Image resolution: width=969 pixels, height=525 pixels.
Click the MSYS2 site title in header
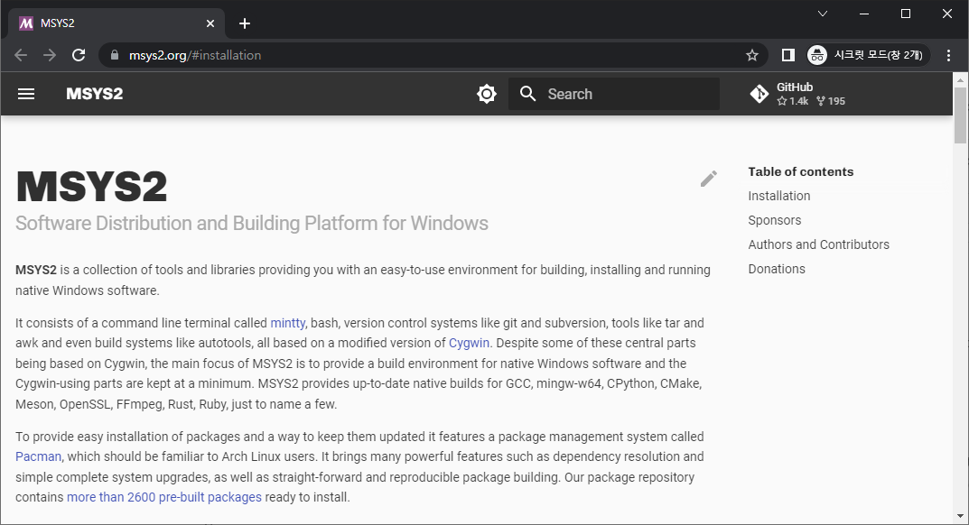pyautogui.click(x=95, y=94)
